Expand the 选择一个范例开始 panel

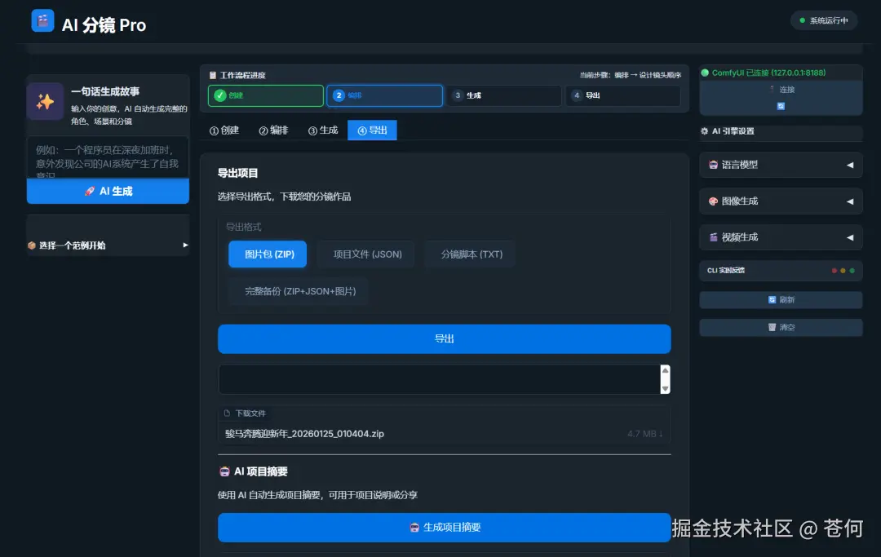106,245
